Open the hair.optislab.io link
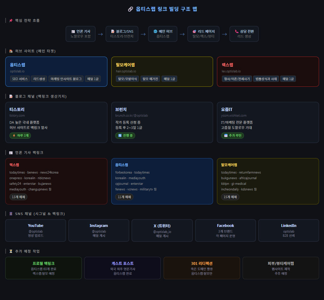This screenshot has width=324, height=300. [126, 71]
